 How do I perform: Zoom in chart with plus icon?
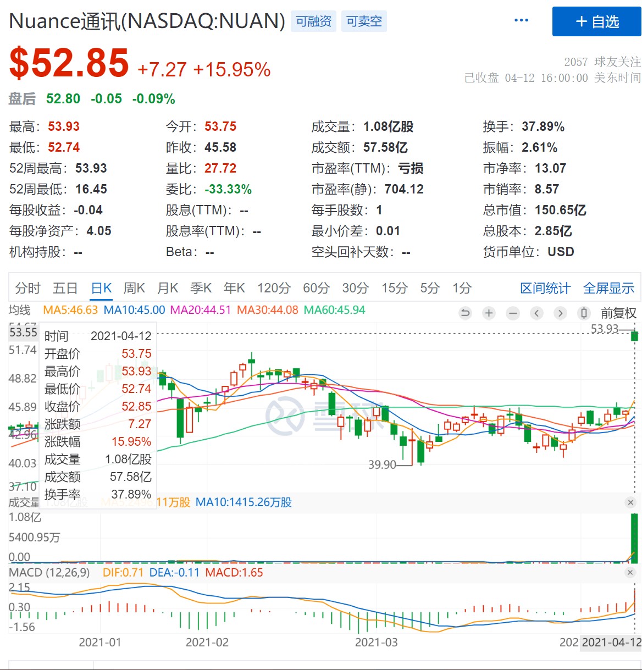point(489,313)
